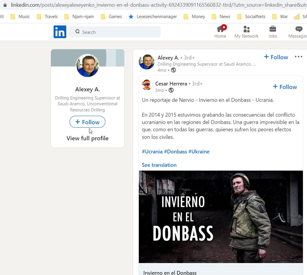Open the Njam-njam bookmarks folder
This screenshot has height=275, width=307.
pos(79,17)
